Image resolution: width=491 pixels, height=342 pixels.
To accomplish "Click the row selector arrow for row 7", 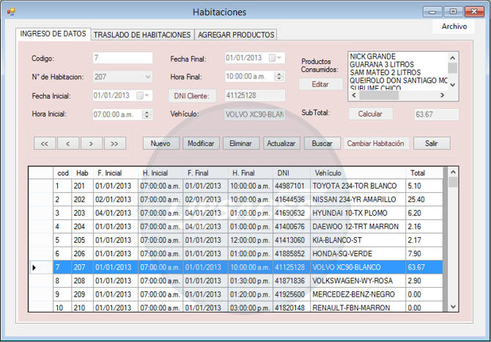I will click(x=41, y=267).
